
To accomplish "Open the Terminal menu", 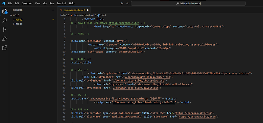I will 61,3.
